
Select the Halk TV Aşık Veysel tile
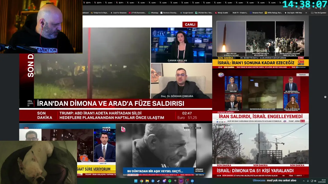(164, 151)
